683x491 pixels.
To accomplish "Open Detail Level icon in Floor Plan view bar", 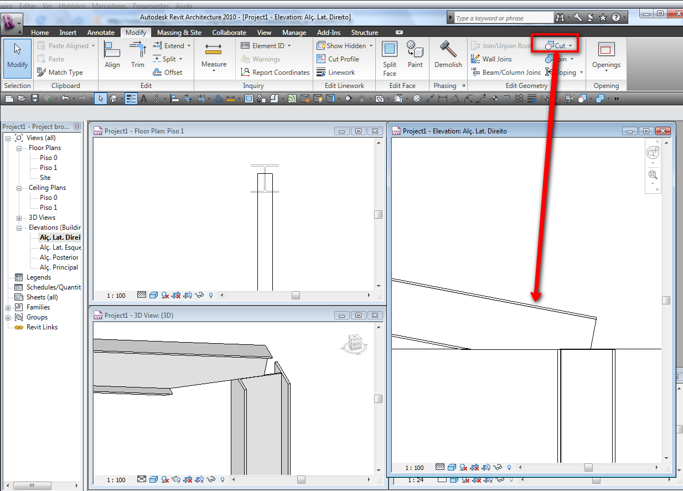I will pyautogui.click(x=141, y=296).
